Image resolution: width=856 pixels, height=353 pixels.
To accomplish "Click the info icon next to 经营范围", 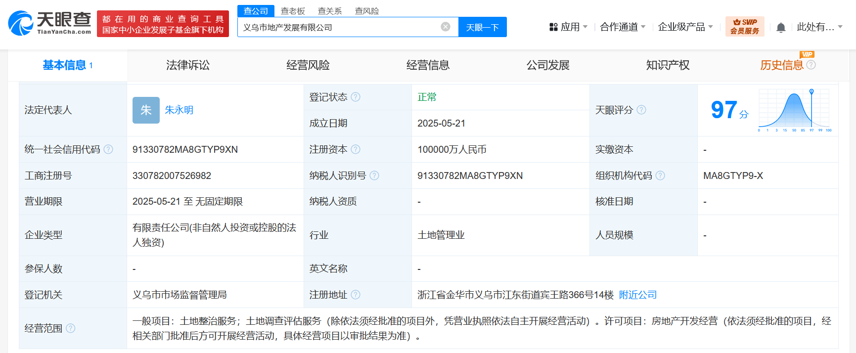I will (71, 328).
